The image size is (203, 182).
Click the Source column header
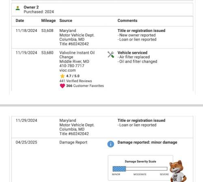pyautogui.click(x=66, y=21)
